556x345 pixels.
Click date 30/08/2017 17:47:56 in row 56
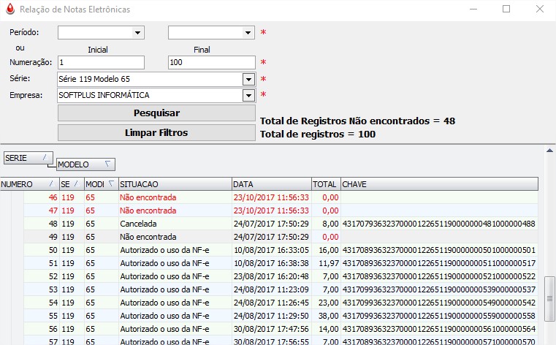coord(271,329)
